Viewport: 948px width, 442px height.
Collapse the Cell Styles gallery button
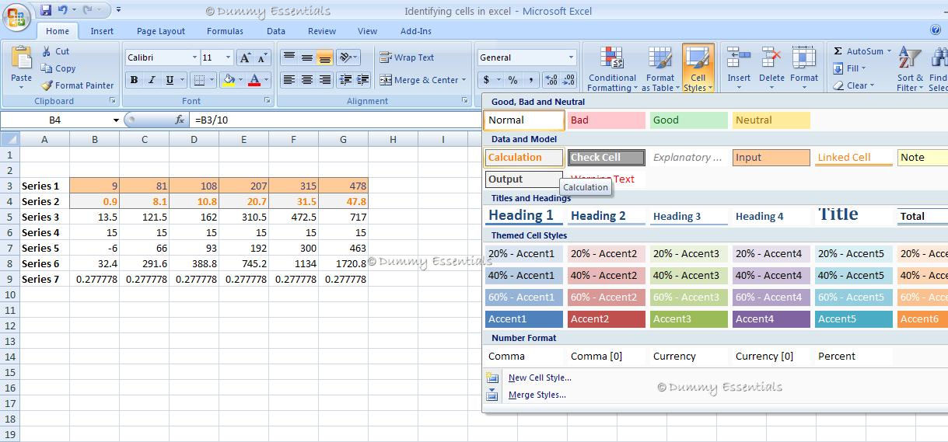coord(698,68)
